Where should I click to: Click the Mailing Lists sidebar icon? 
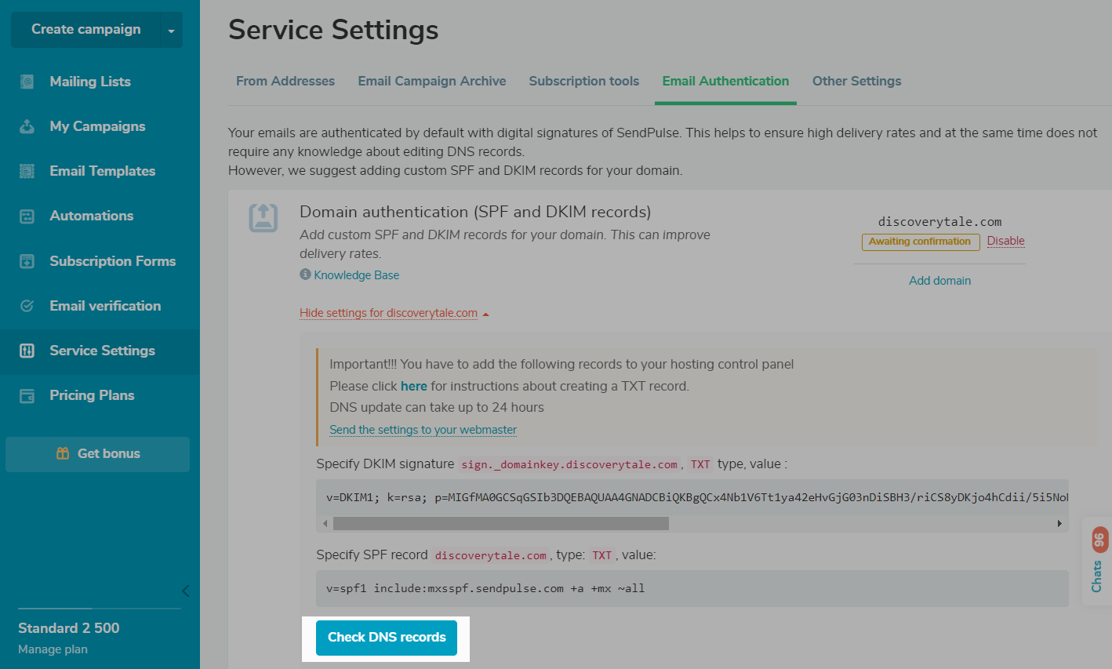tap(27, 82)
